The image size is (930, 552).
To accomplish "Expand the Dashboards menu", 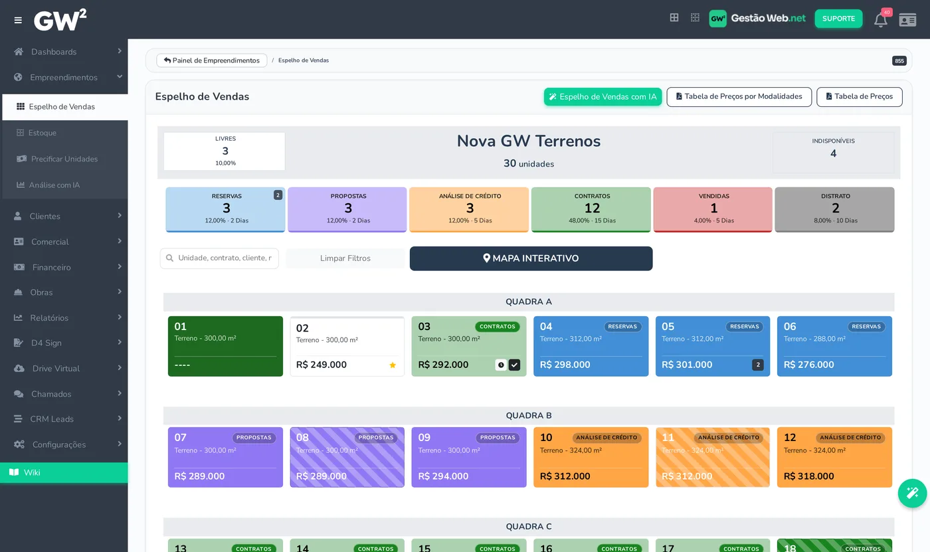I will pos(64,52).
